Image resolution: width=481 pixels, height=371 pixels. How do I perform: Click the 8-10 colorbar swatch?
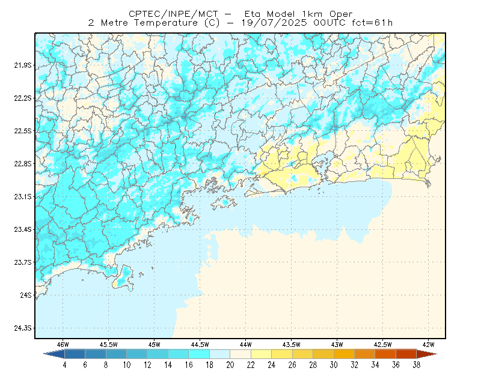click(116, 354)
